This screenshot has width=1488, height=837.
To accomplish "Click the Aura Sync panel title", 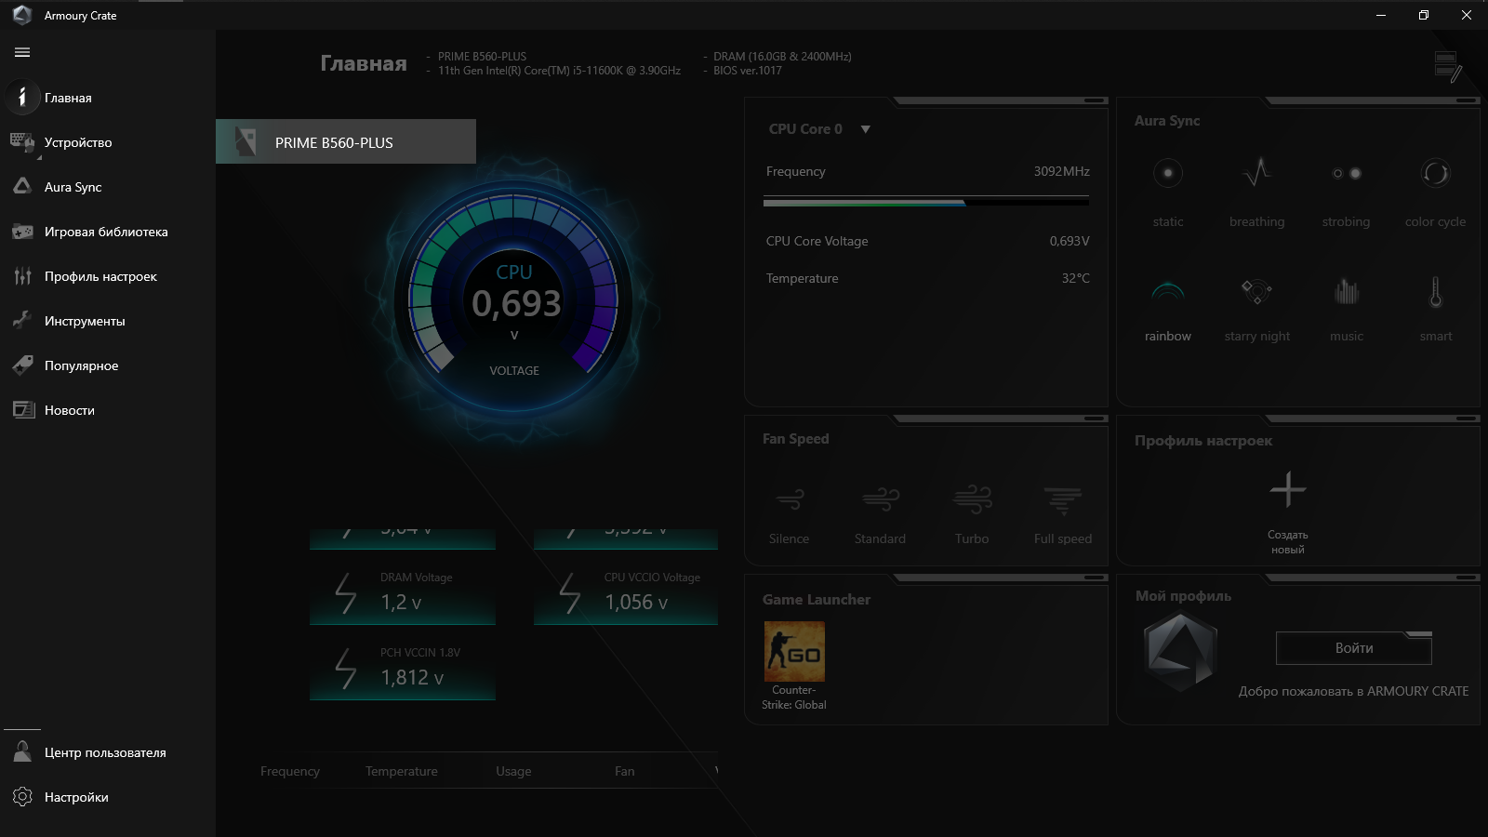I will 1167,121.
